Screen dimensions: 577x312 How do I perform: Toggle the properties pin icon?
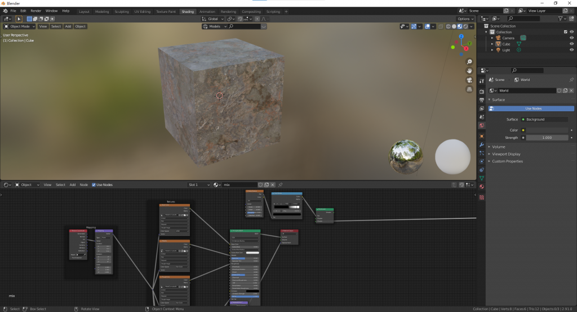coord(571,80)
